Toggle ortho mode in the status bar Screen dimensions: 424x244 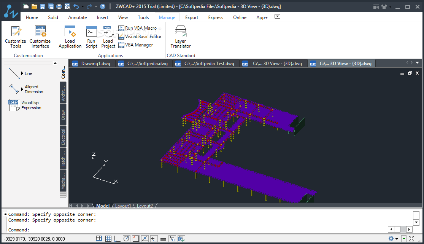tap(117, 239)
